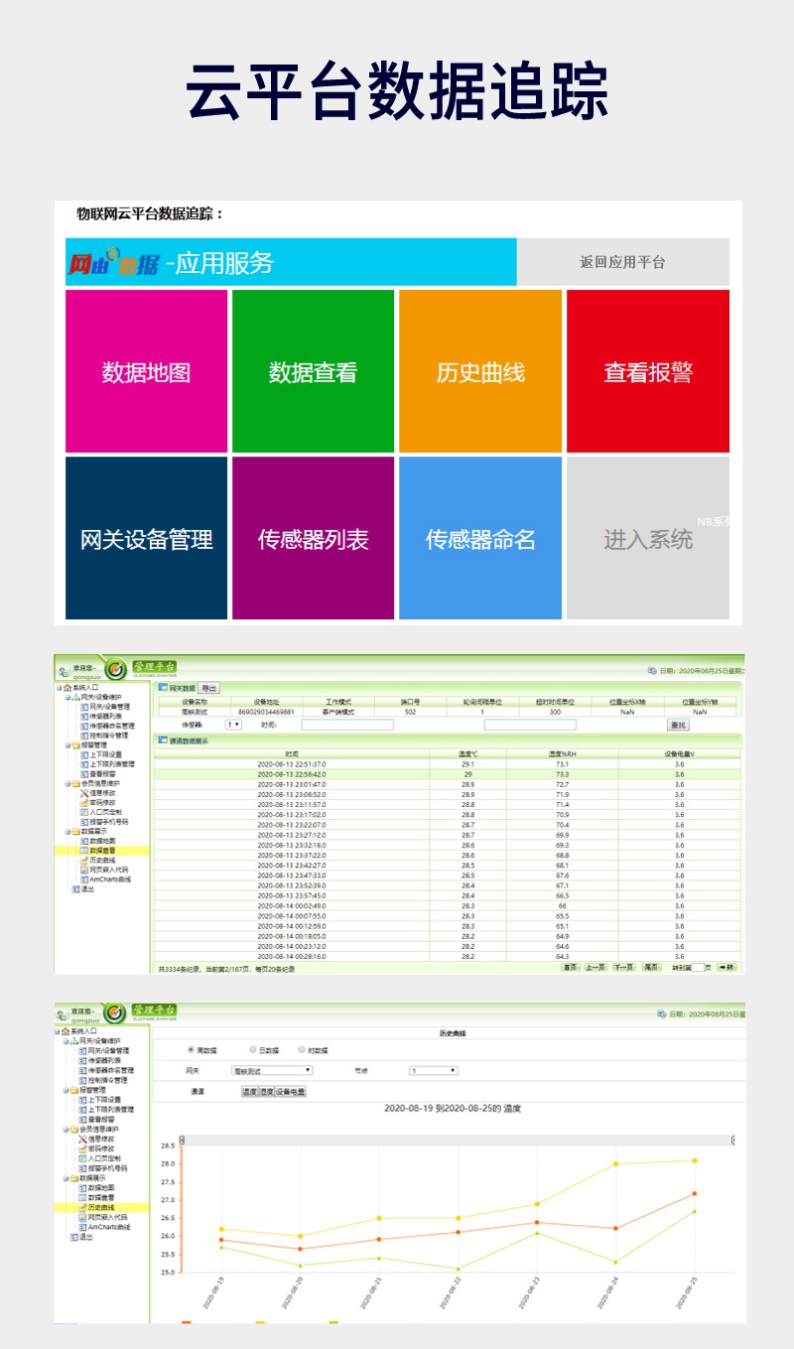This screenshot has width=794, height=1349.
Task: Click the date calendar icon in data table panel
Action: click(x=653, y=669)
